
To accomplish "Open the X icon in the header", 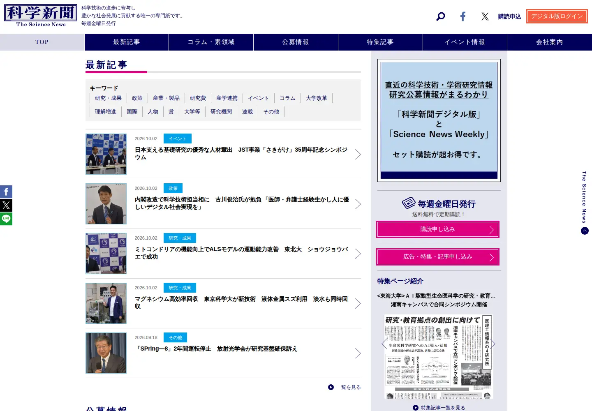I will [485, 16].
